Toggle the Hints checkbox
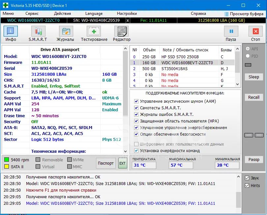The width and height of the screenshot is (267, 215). pos(247,186)
